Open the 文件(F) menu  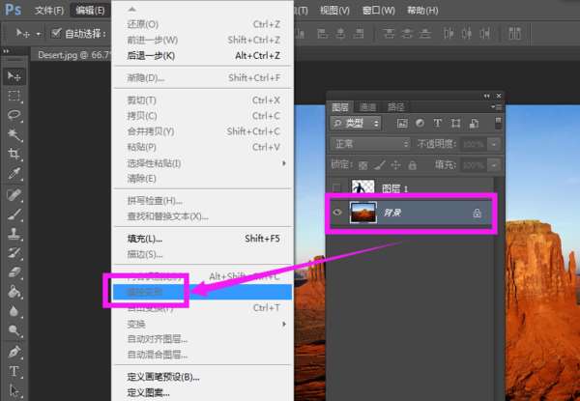(x=49, y=11)
